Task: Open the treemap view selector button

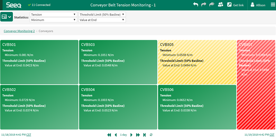Action: pos(6,17)
